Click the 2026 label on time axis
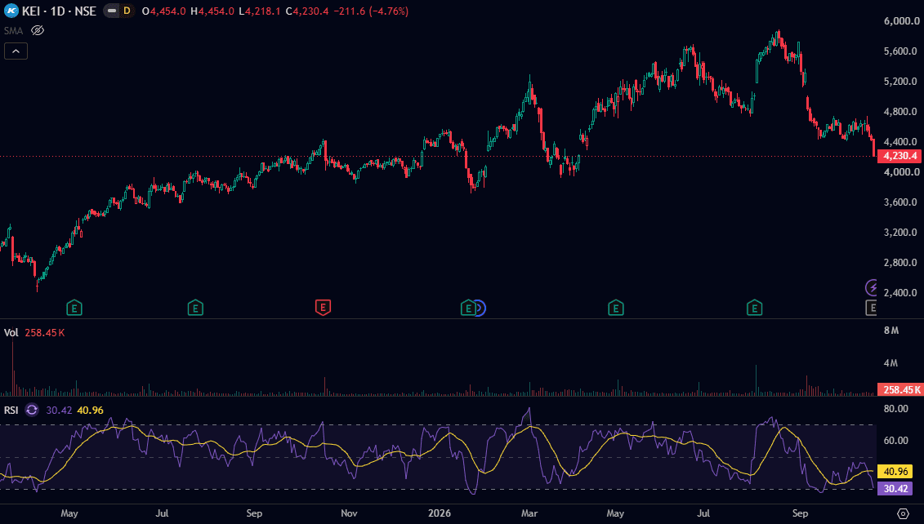The width and height of the screenshot is (924, 524). pos(440,513)
